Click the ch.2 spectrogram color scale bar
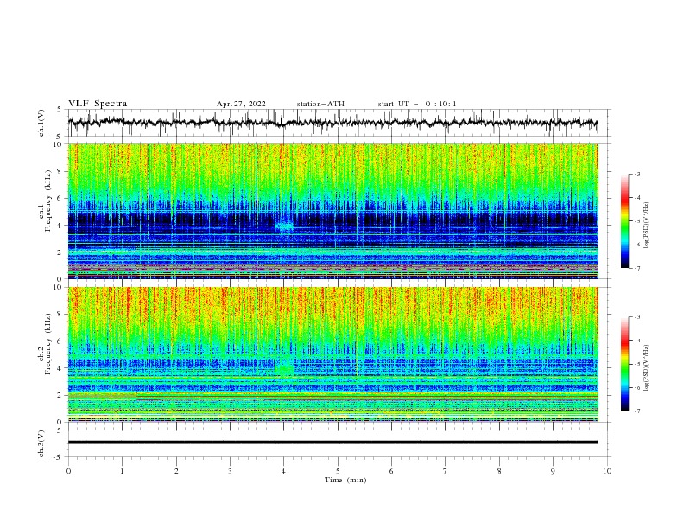 [x=624, y=364]
